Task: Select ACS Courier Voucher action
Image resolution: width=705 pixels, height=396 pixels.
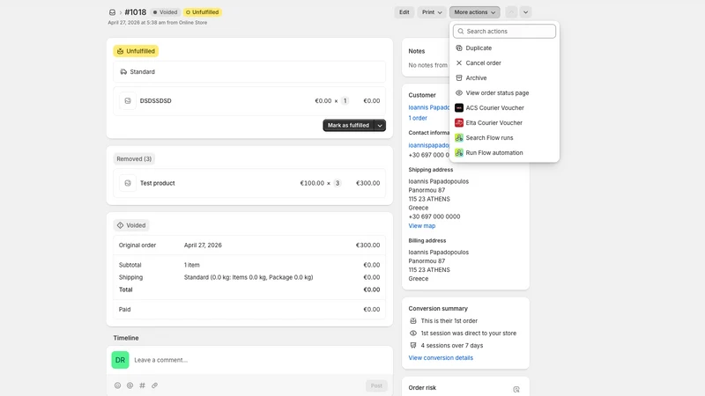Action: [x=504, y=107]
